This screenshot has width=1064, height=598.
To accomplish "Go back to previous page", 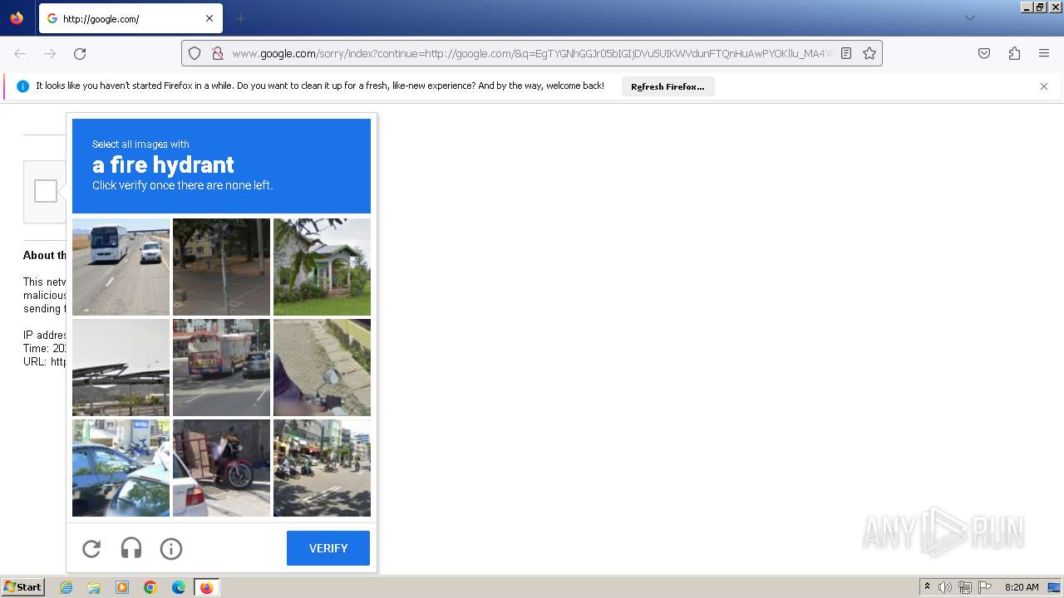I will coord(20,53).
